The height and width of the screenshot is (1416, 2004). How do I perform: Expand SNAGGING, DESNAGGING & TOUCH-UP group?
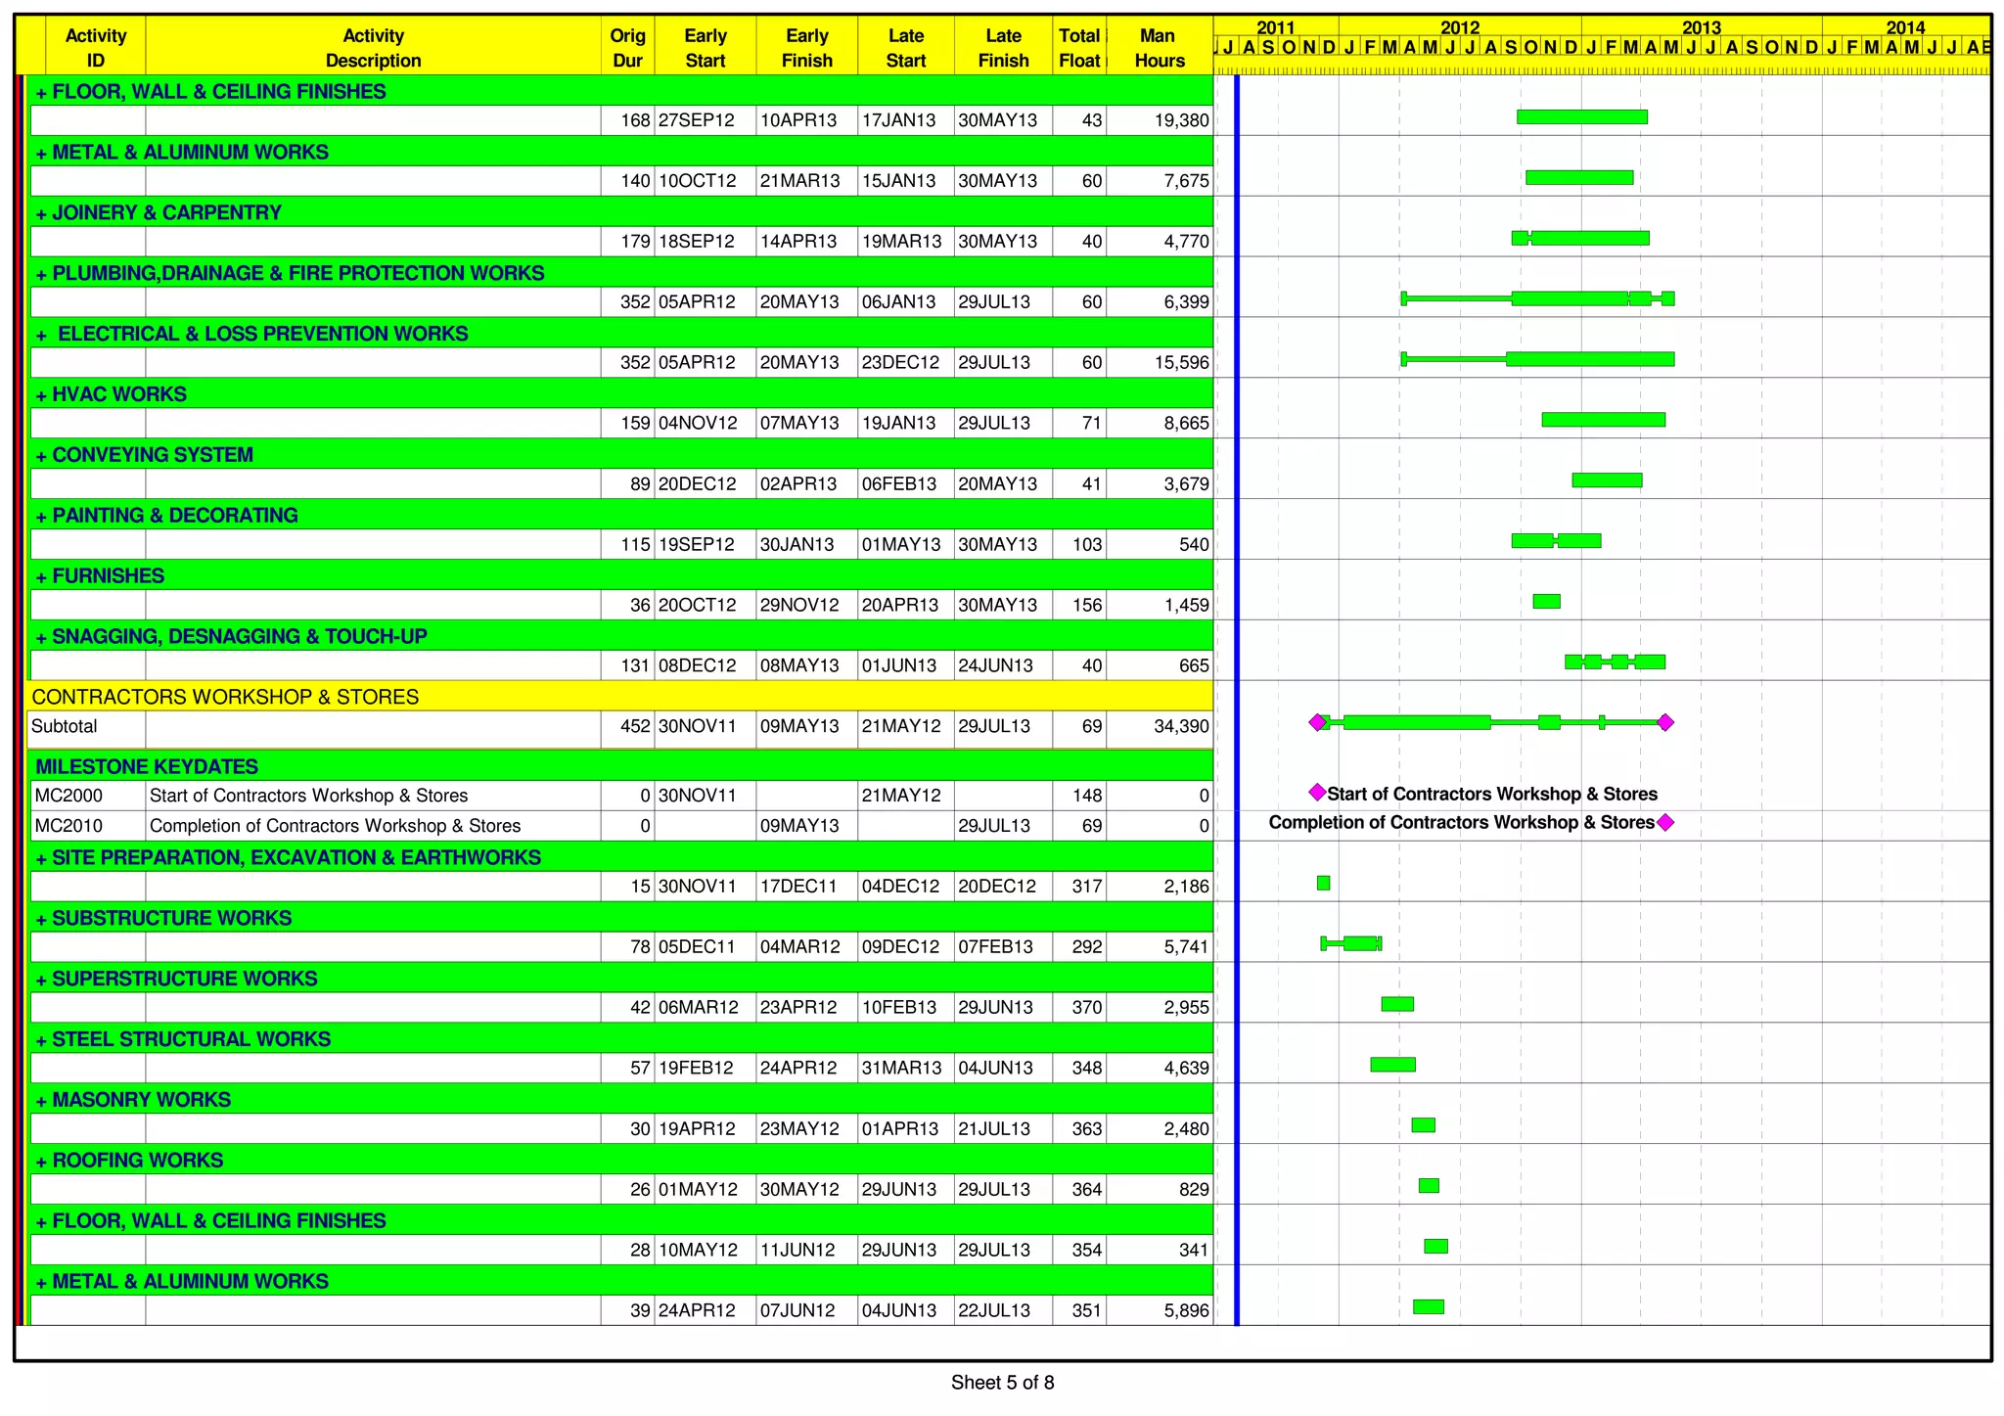(x=41, y=639)
